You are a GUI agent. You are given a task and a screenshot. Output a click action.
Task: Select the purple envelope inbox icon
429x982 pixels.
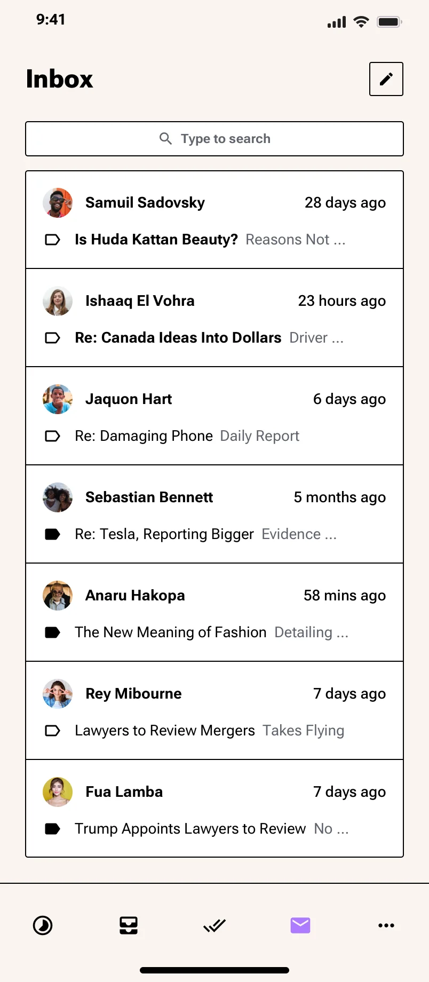pyautogui.click(x=300, y=925)
